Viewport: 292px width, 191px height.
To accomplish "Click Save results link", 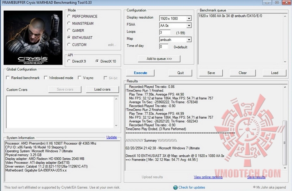I will pos(256,177).
